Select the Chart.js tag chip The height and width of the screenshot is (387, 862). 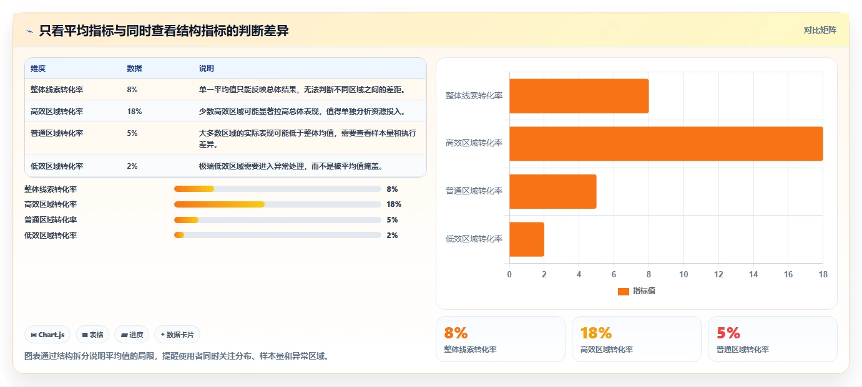pos(48,335)
